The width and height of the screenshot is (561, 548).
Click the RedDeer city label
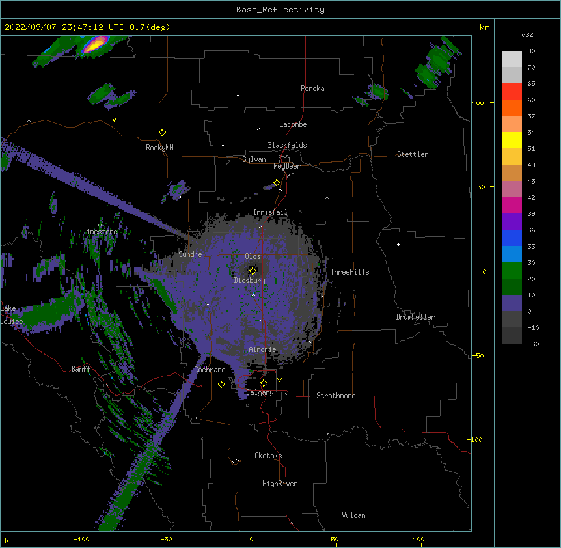pyautogui.click(x=286, y=166)
